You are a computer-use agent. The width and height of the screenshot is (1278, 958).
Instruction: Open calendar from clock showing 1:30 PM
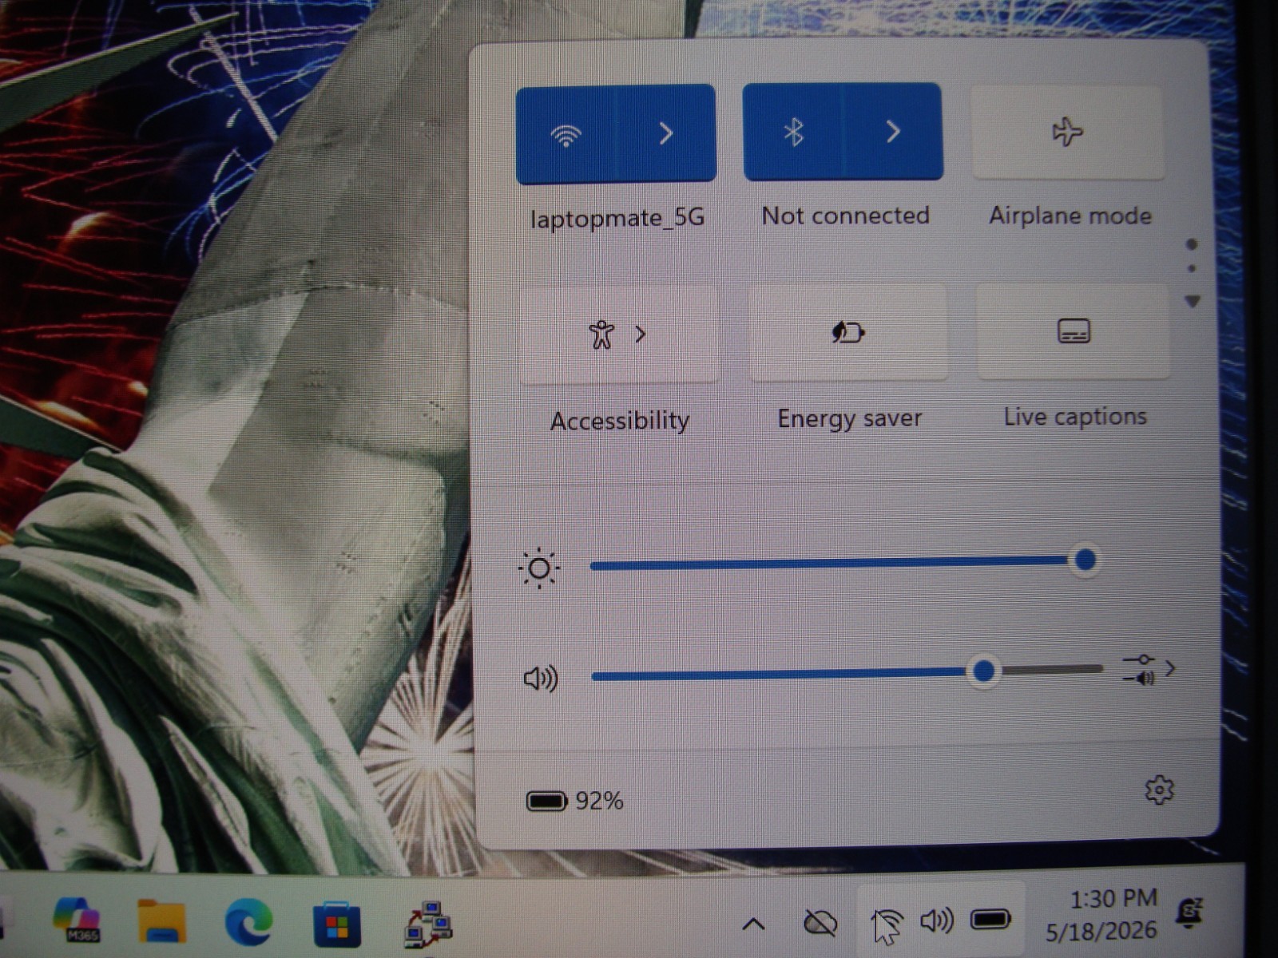point(1102,915)
